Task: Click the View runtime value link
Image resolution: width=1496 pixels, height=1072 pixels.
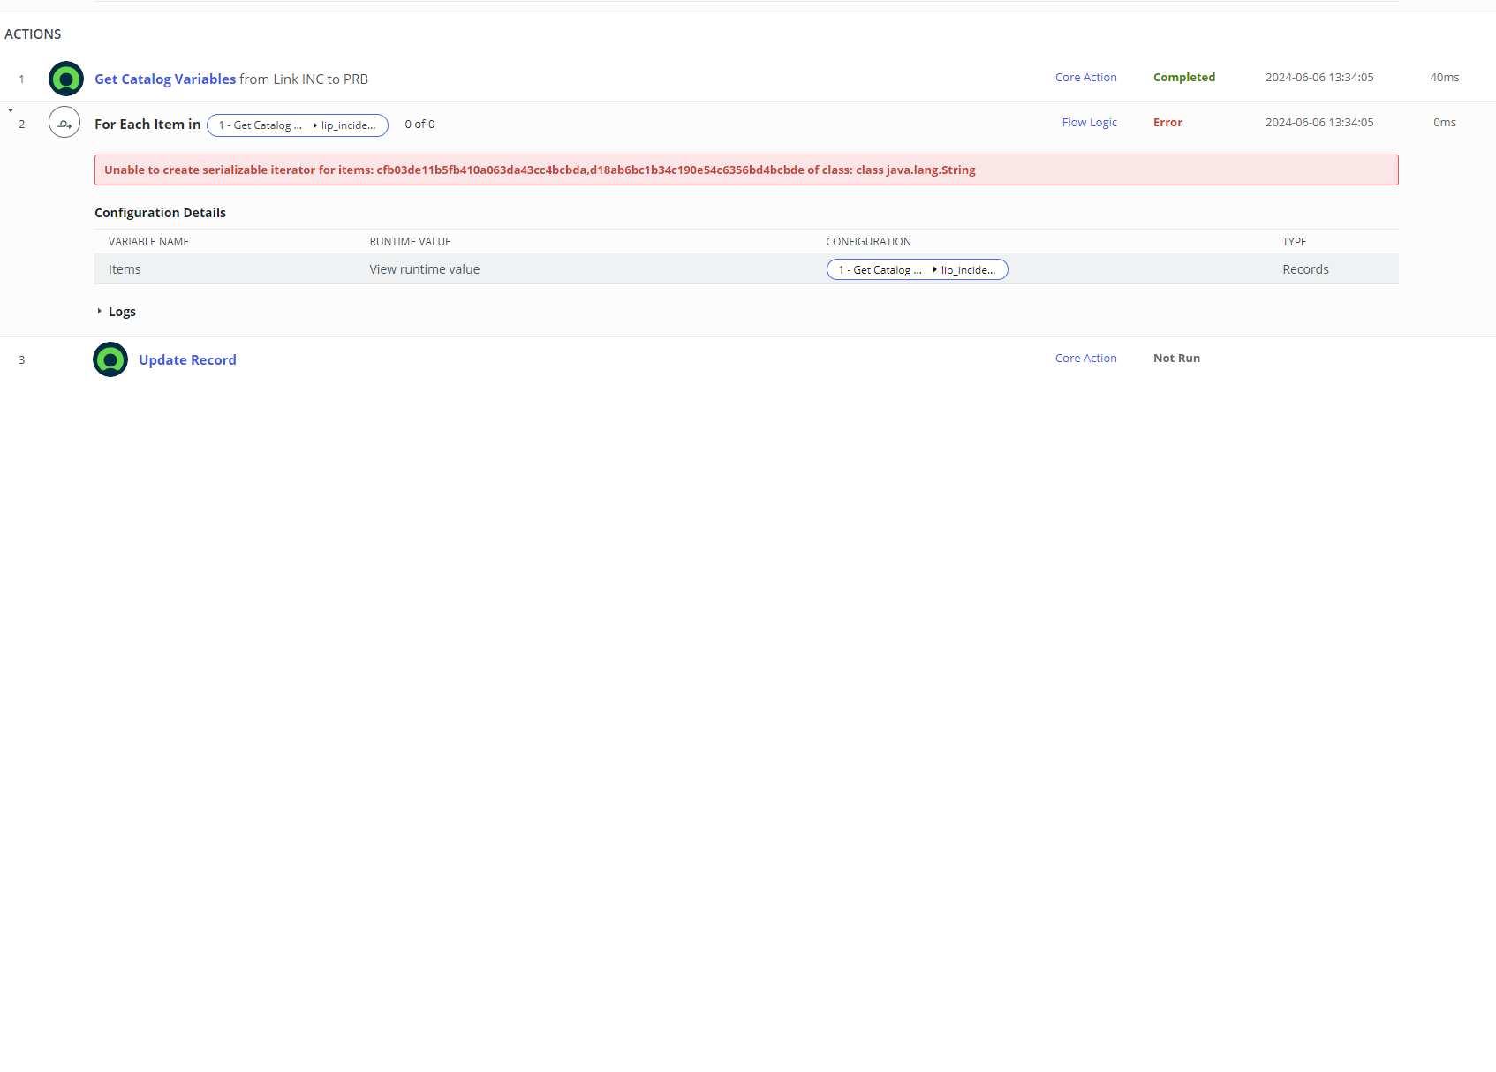Action: pos(424,269)
